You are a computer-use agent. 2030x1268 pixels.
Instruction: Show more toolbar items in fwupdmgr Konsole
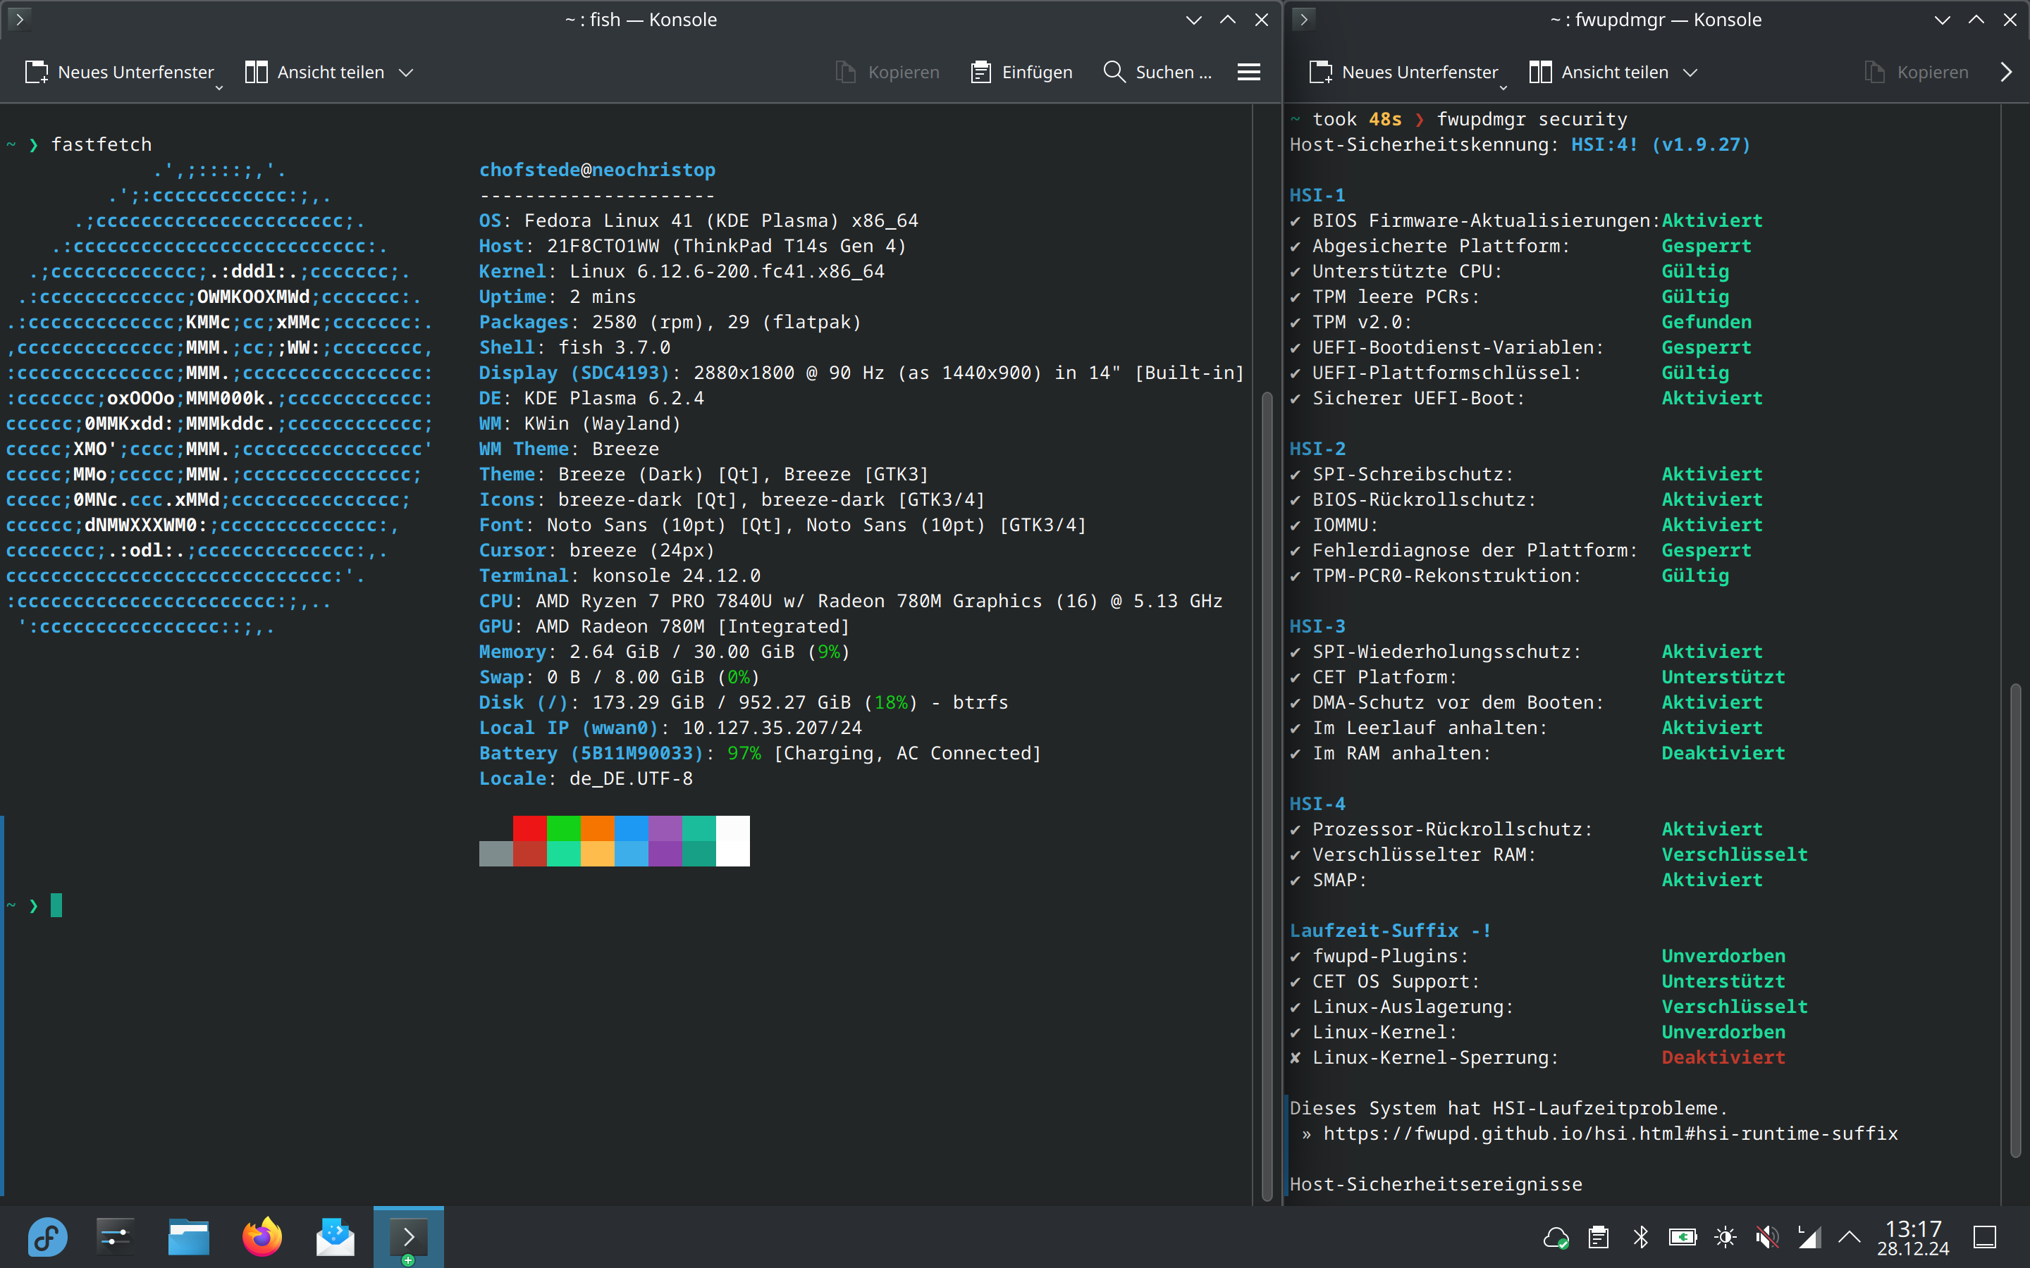2005,72
